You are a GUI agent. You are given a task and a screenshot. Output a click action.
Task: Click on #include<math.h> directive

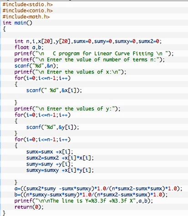pyautogui.click(x=26, y=17)
